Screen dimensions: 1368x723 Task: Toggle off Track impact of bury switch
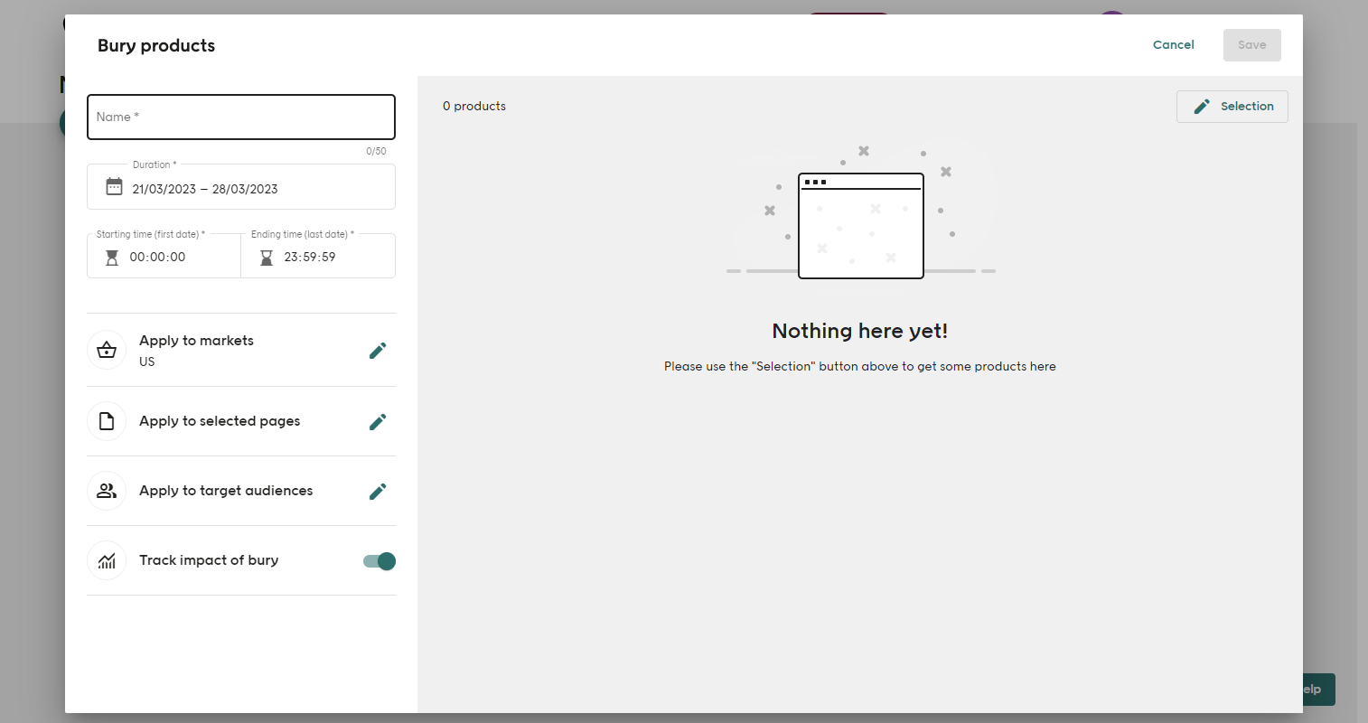pyautogui.click(x=379, y=561)
